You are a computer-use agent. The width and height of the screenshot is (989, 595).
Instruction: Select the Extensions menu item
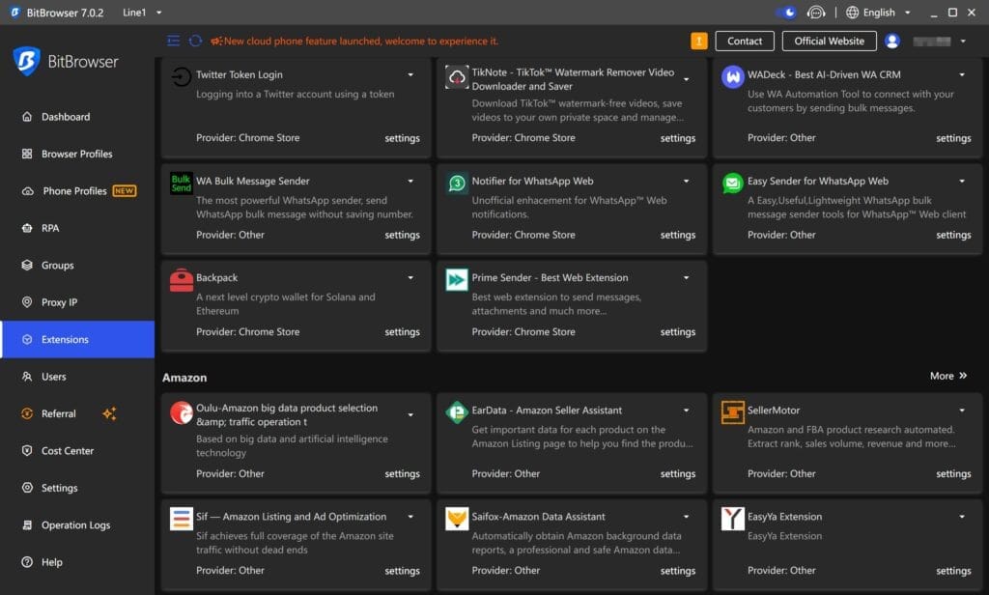(x=77, y=339)
